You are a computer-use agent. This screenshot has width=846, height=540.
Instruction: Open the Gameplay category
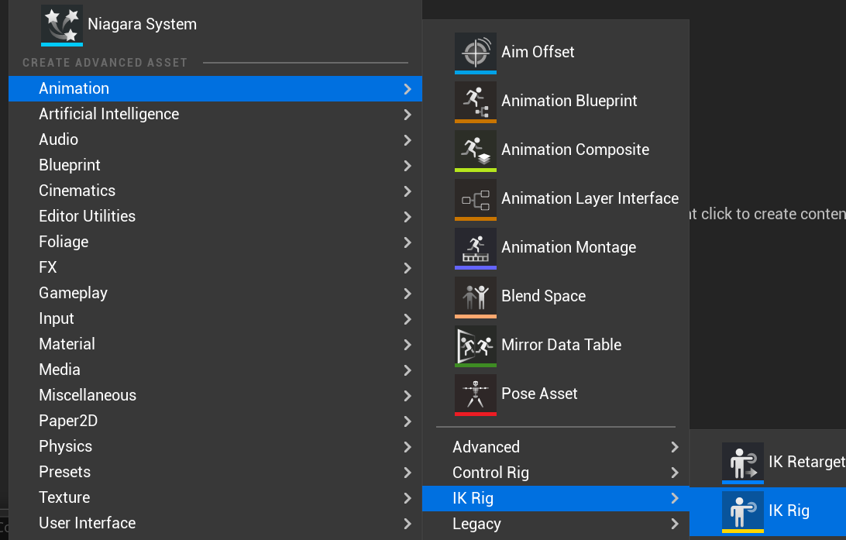[x=215, y=293]
